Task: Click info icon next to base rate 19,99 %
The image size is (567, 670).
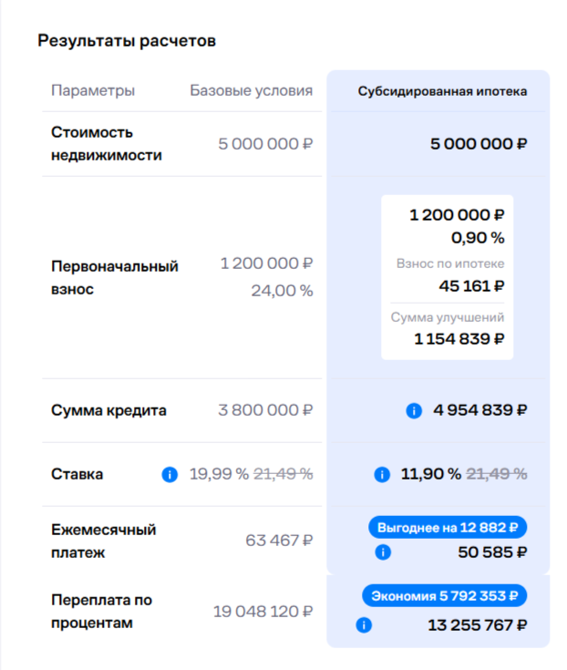Action: coord(170,474)
